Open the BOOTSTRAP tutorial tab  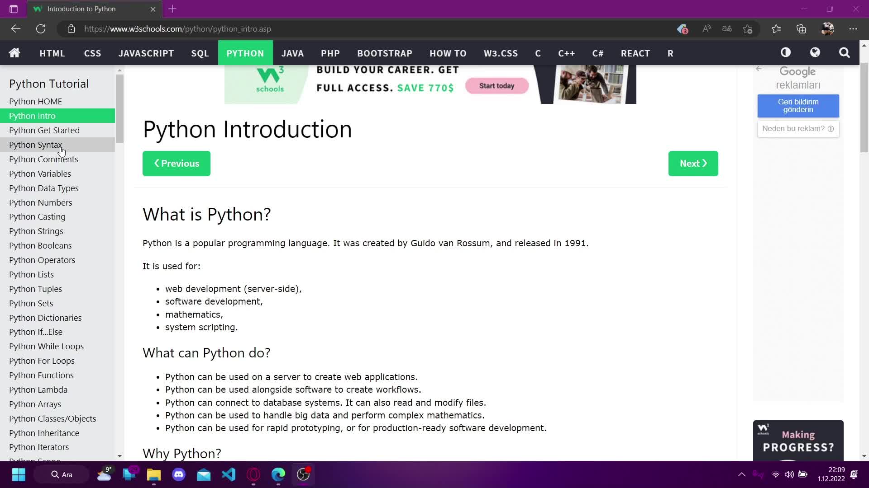385,53
